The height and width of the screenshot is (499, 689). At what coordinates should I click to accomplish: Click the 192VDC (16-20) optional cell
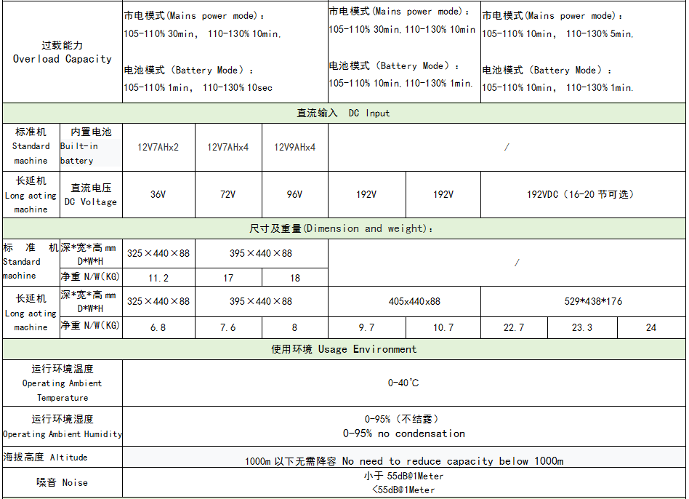pos(581,194)
